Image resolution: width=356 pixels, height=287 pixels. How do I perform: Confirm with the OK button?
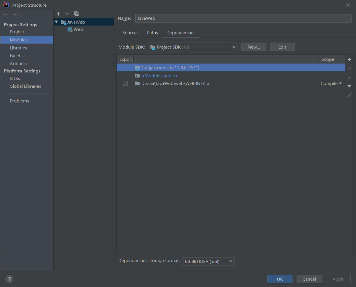coord(280,279)
